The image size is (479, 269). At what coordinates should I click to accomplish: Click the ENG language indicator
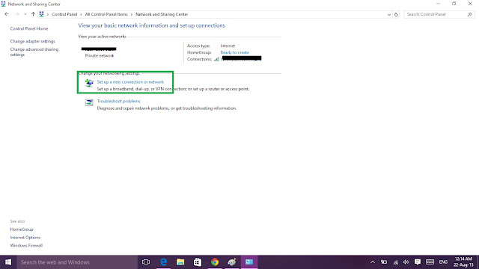[x=443, y=262]
